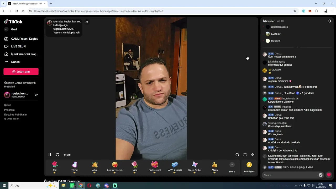Bookmark this page with star
336x189 pixels.
click(x=295, y=11)
